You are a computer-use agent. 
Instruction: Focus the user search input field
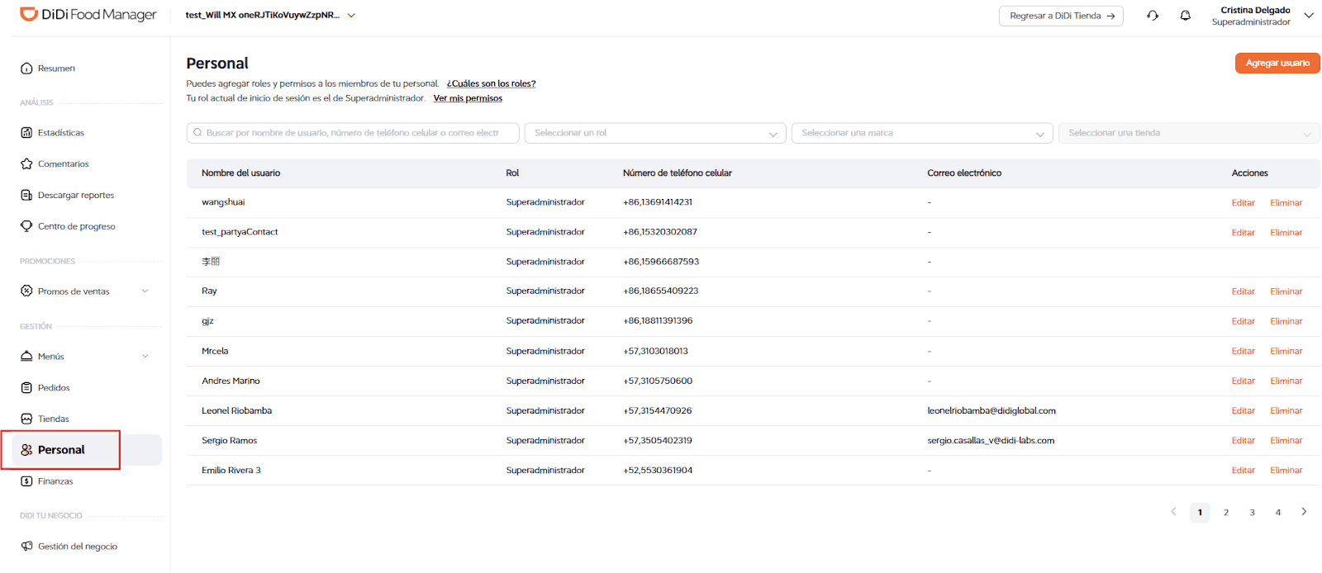(353, 133)
